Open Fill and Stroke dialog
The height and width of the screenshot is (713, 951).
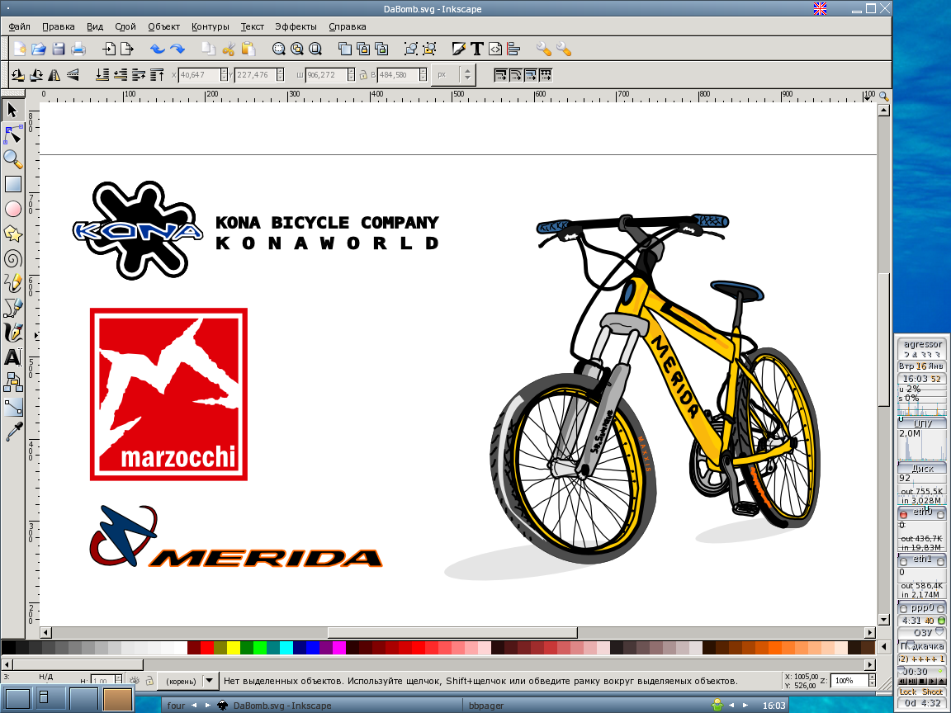[459, 50]
